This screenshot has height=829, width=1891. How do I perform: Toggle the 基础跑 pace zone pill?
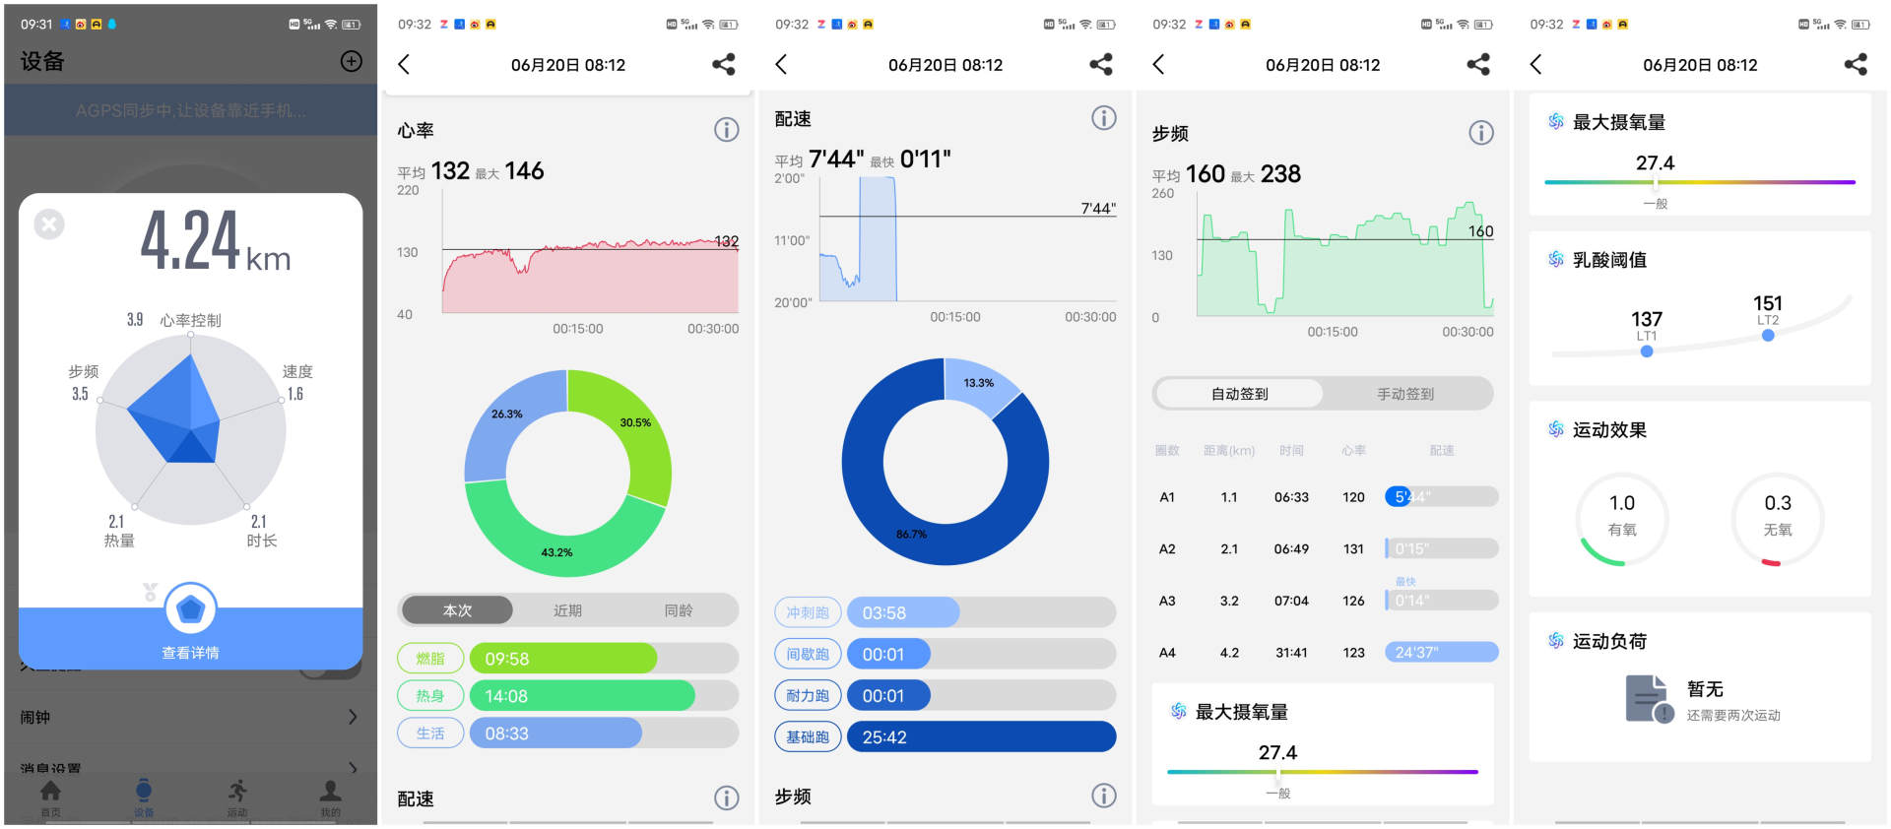click(808, 736)
